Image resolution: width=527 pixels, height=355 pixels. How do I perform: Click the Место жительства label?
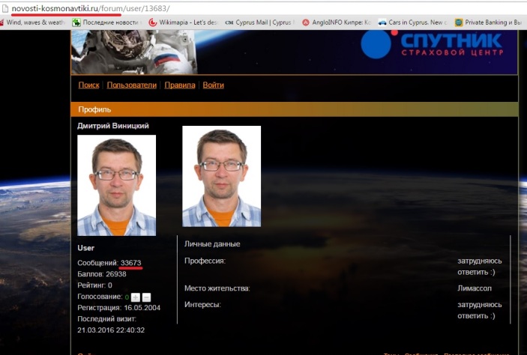(217, 288)
